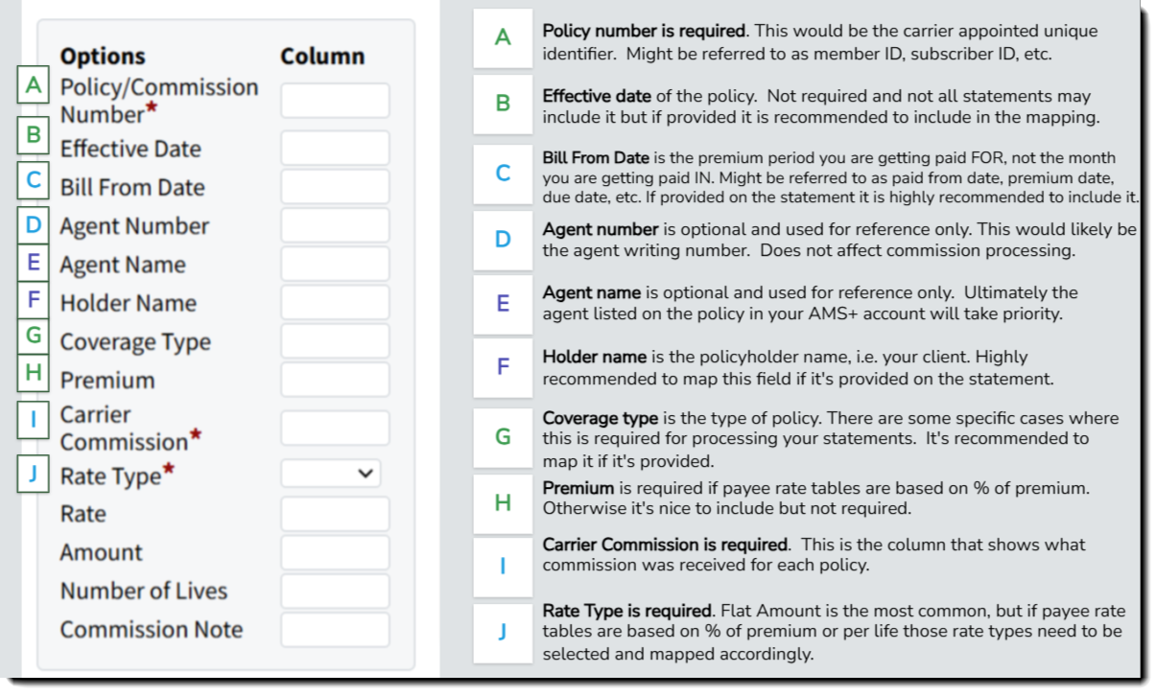The image size is (1156, 696).
Task: Select the Bill From Date column field
Action: click(x=335, y=187)
